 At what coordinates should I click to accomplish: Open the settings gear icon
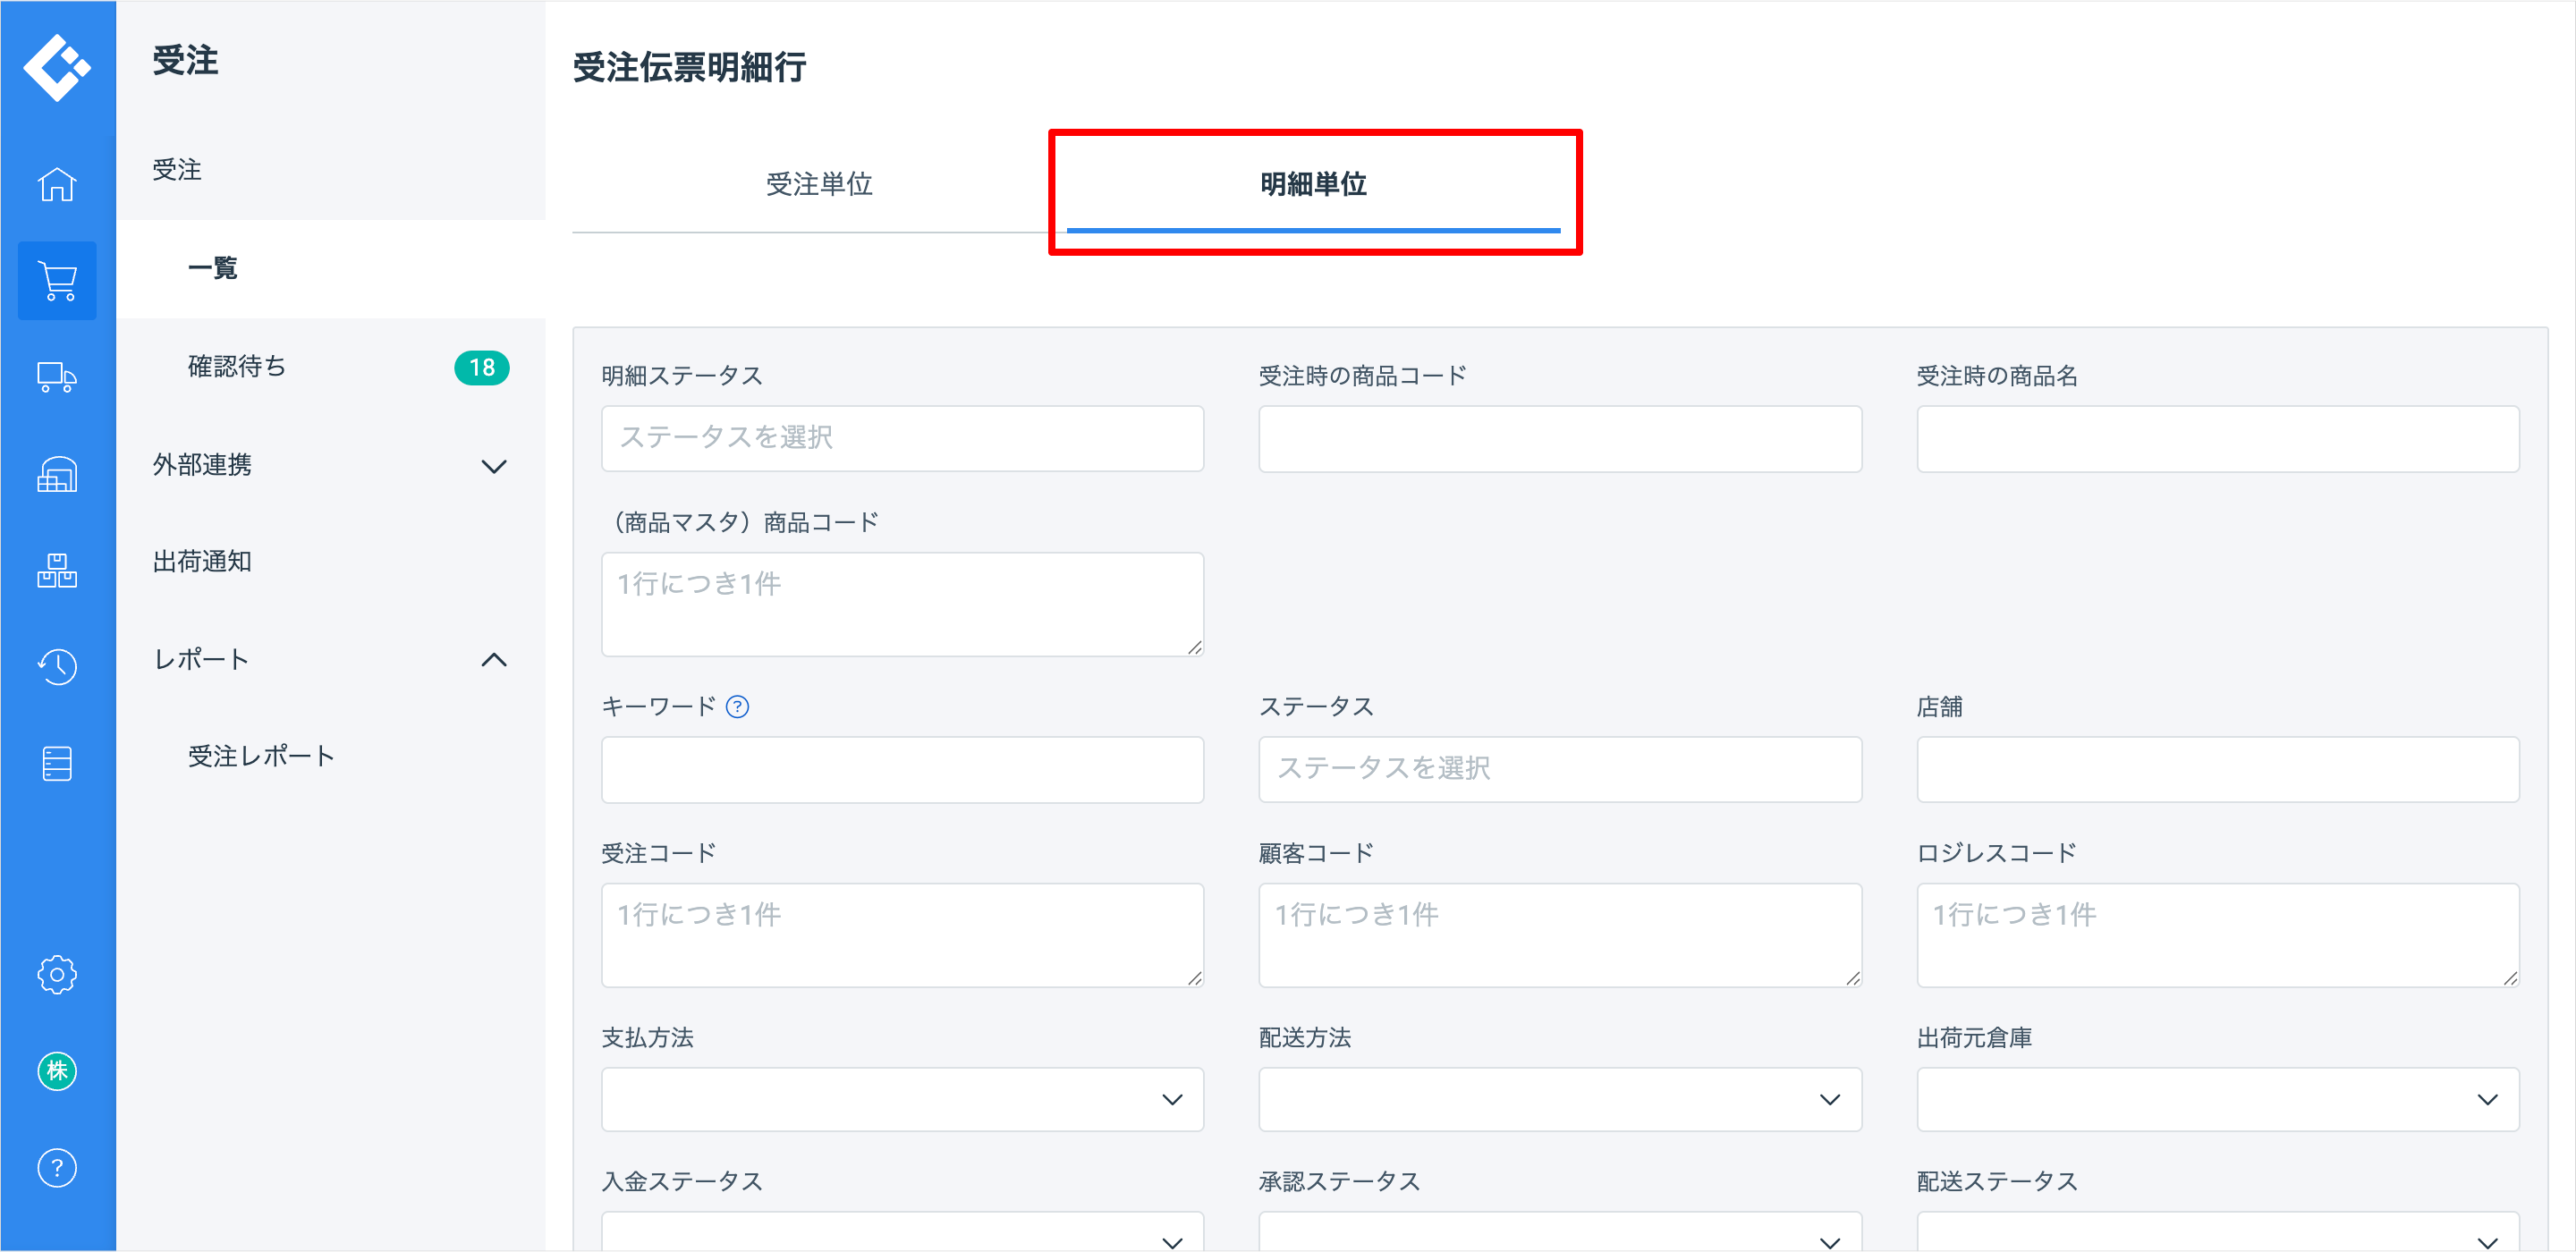click(57, 975)
